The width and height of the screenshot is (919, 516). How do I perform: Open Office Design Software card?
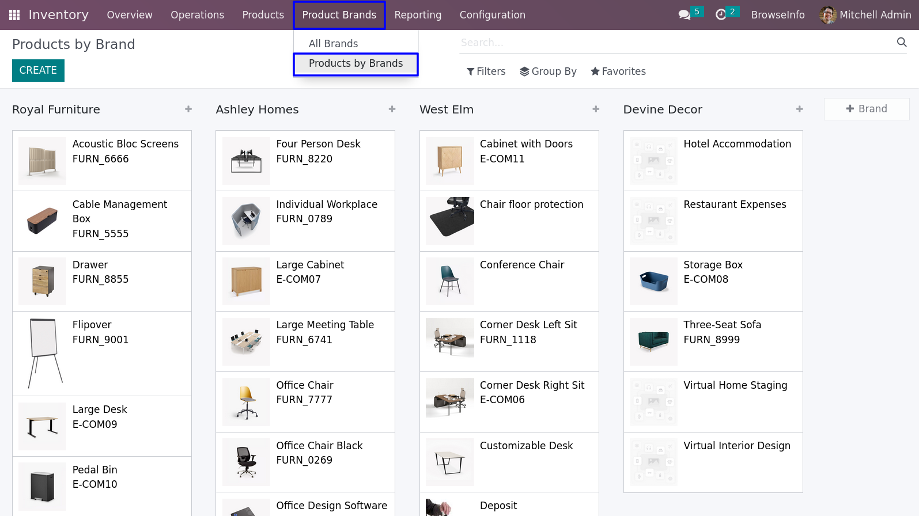pyautogui.click(x=305, y=504)
